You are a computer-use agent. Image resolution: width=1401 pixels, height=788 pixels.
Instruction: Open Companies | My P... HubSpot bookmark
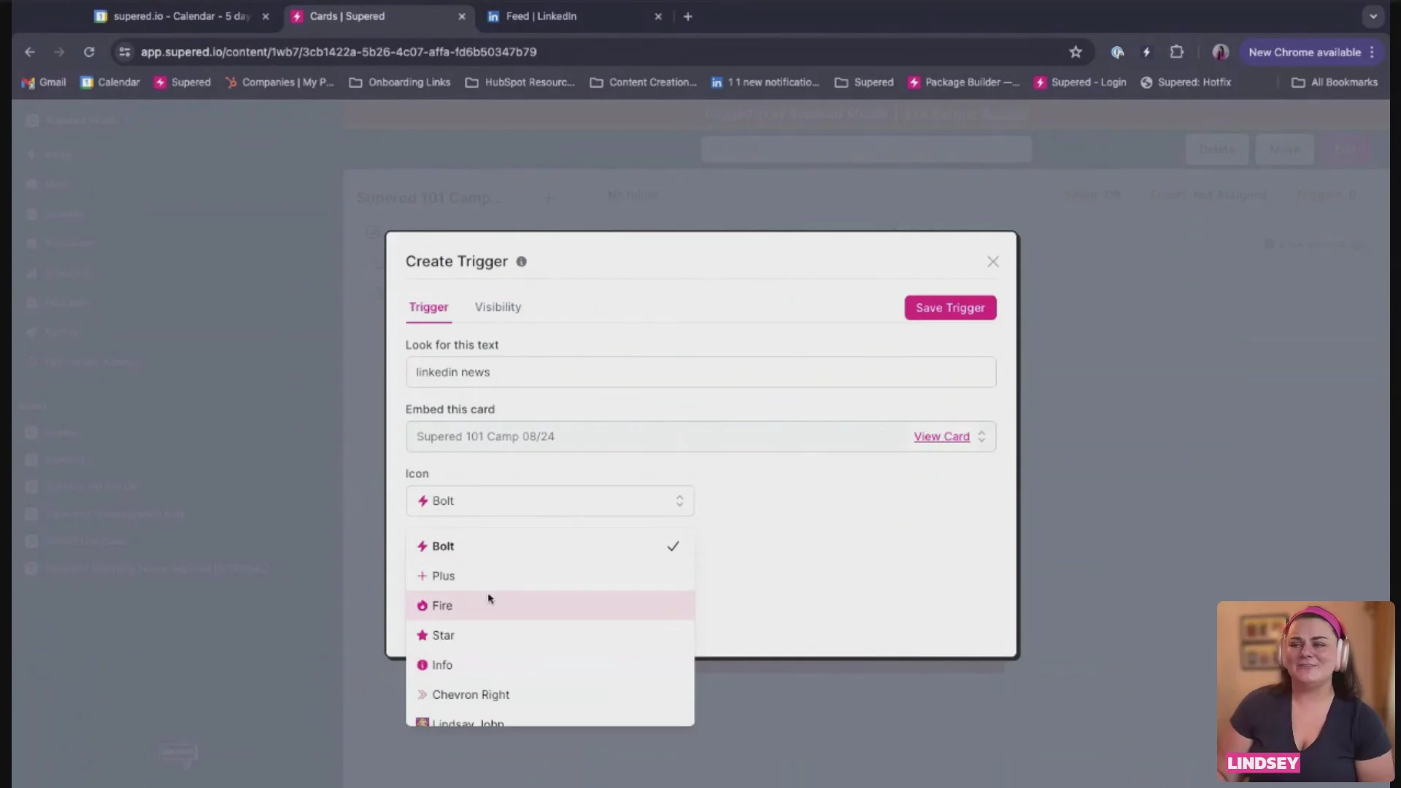pos(279,82)
